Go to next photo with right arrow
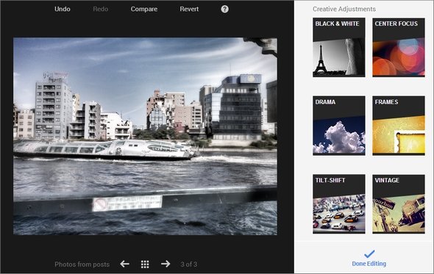Viewport: 434px width, 274px height. (x=166, y=264)
